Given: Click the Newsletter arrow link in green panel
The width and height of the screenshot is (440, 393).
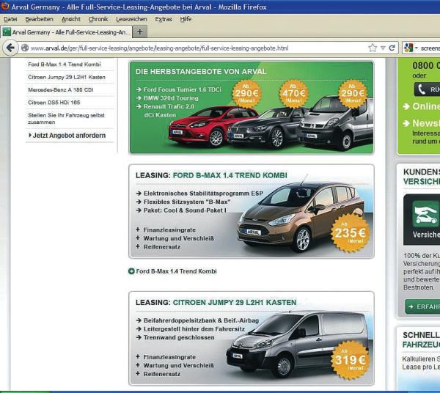Looking at the screenshot, I should [422, 123].
